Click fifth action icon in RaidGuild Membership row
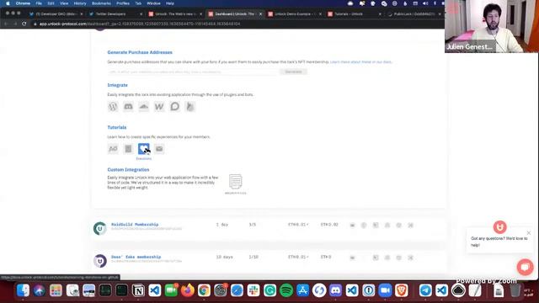Screen dimensions: 539x303 click(398, 226)
